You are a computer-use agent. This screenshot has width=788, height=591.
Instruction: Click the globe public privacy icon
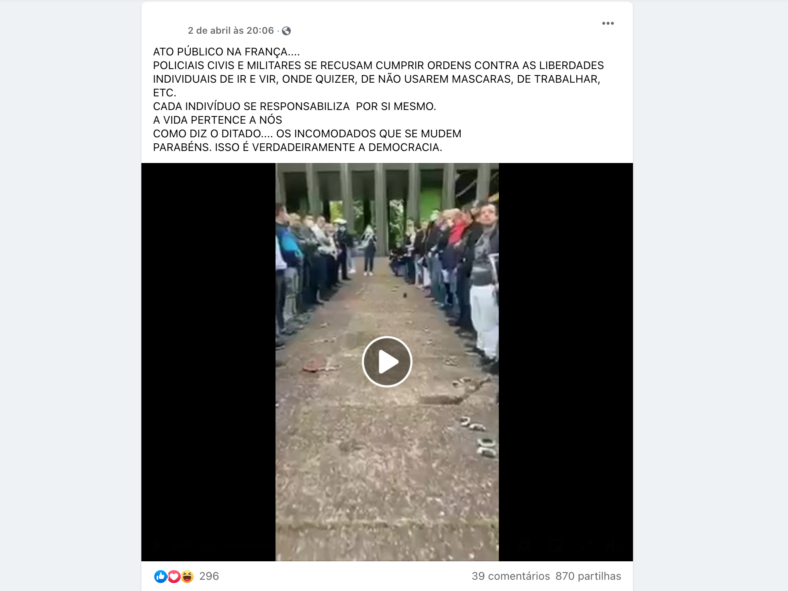286,31
